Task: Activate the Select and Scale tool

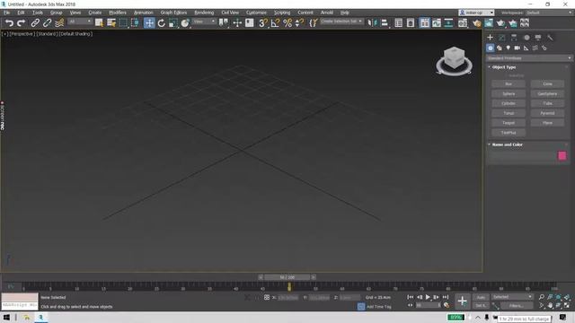Action: [x=173, y=23]
